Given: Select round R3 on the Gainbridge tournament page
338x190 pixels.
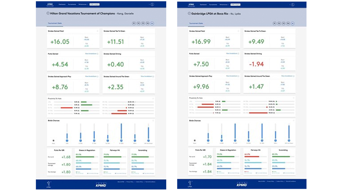Looking at the screenshot, I should click(284, 23).
